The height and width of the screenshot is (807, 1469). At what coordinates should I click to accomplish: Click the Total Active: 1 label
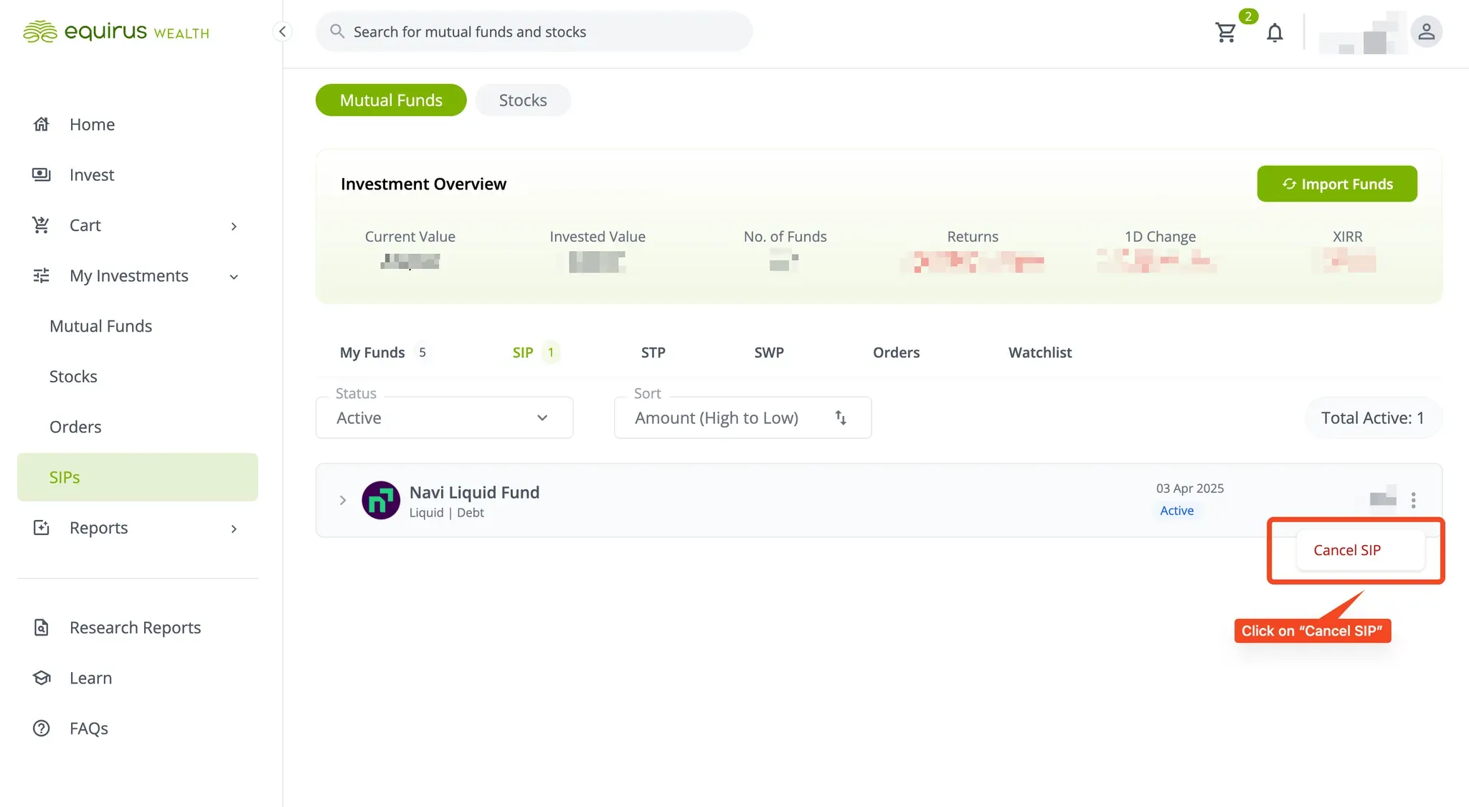tap(1373, 417)
